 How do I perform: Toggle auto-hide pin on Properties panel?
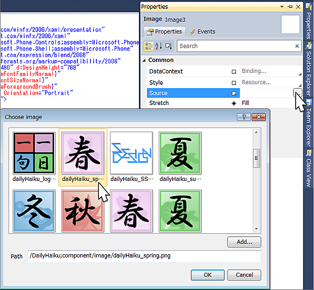point(290,7)
